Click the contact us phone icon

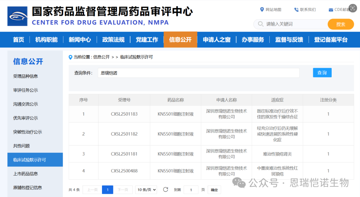click(x=296, y=10)
